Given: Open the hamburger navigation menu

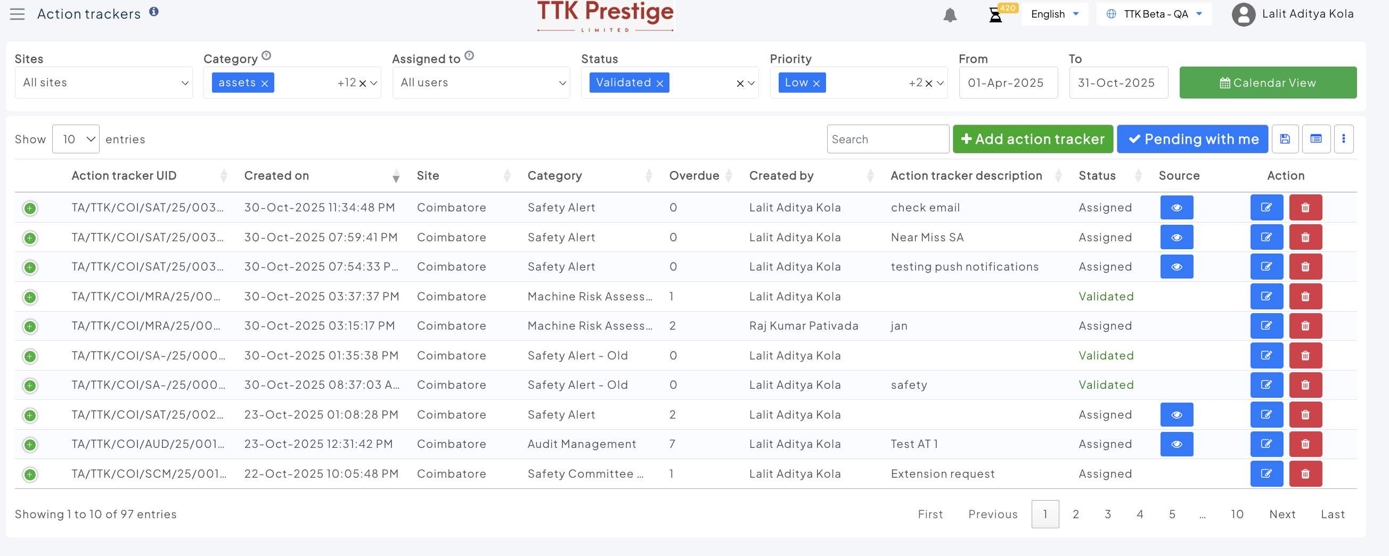Looking at the screenshot, I should pos(17,14).
